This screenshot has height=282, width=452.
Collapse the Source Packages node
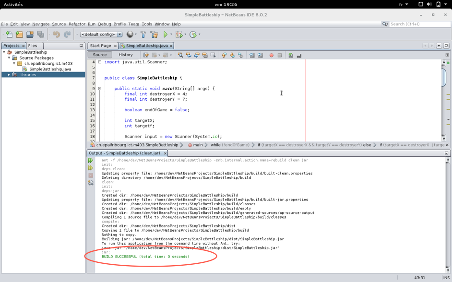[9, 58]
